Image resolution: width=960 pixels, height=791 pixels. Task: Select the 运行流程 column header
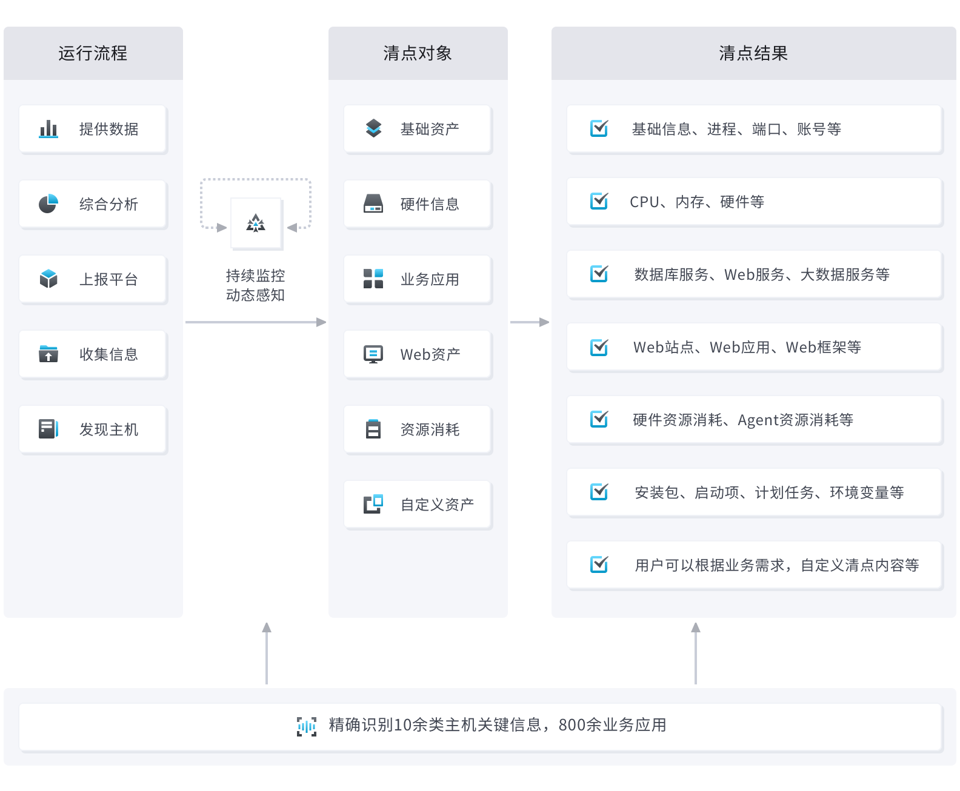(93, 53)
